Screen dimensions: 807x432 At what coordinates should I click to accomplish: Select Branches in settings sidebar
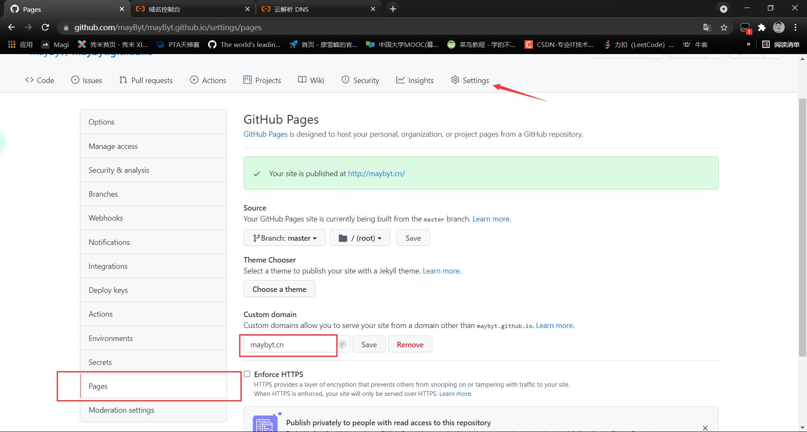153,194
